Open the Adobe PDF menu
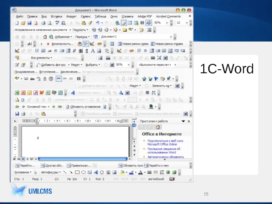 pos(145,16)
